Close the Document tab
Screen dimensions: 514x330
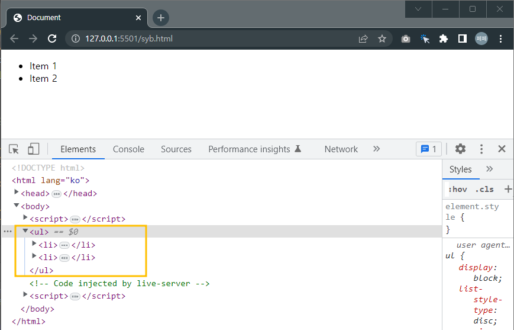tap(138, 18)
